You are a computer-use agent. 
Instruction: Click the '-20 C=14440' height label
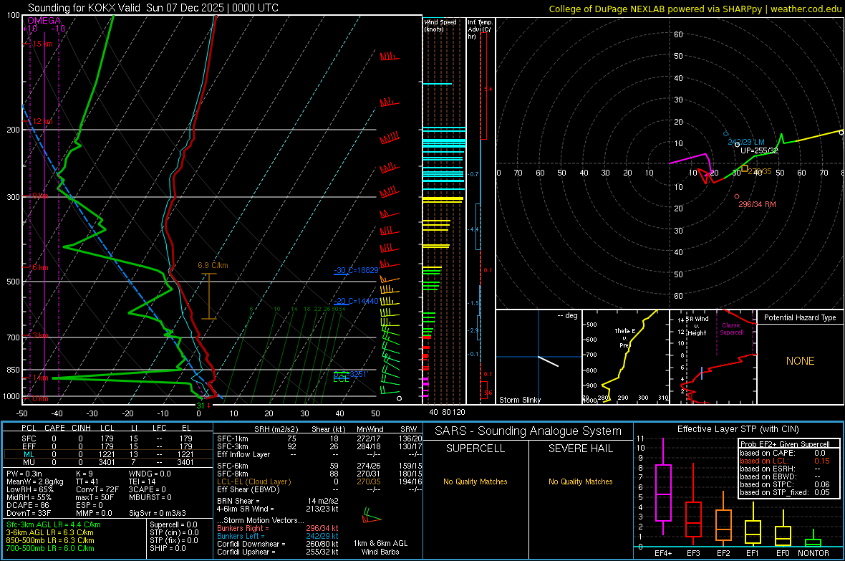click(356, 301)
